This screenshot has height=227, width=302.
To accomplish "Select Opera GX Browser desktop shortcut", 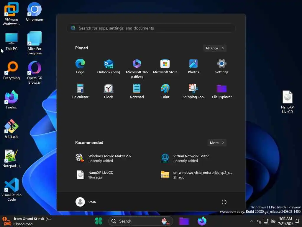I will click(35, 73).
